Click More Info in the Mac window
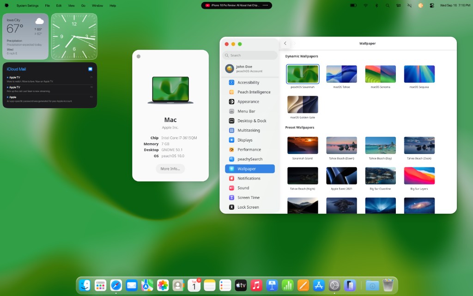The image size is (473, 296). point(170,169)
